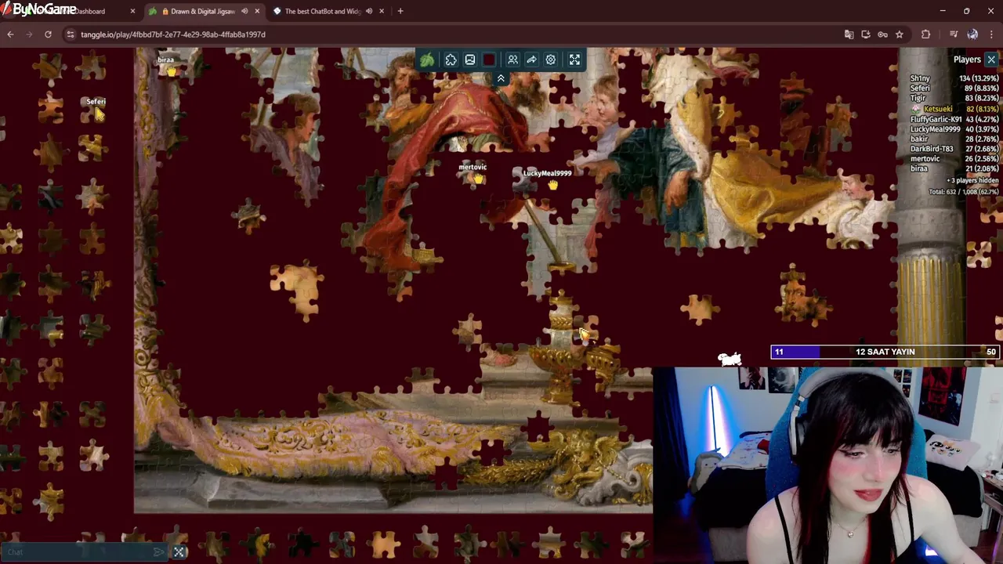
Task: Close the Players panel
Action: [x=991, y=60]
